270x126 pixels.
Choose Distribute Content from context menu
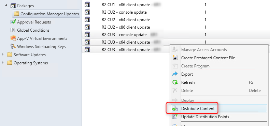click(219, 109)
